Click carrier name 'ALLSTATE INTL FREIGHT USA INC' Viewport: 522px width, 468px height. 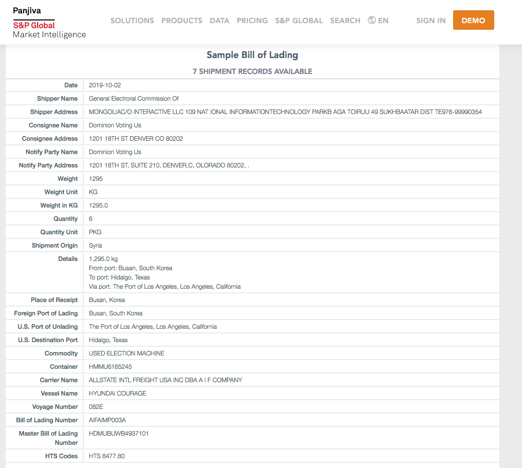[166, 380]
